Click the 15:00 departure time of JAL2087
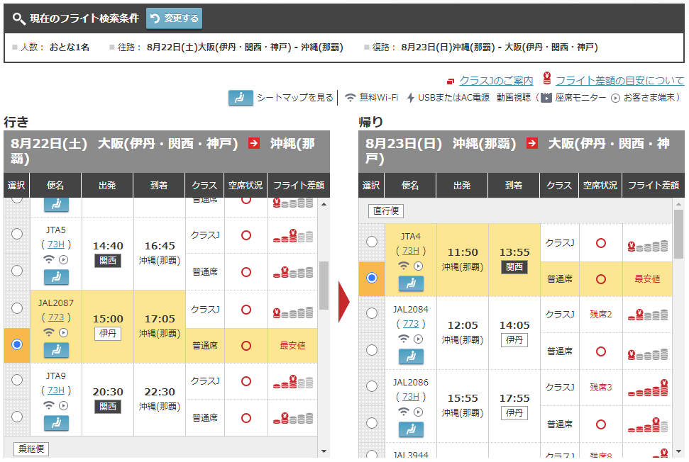 [108, 319]
